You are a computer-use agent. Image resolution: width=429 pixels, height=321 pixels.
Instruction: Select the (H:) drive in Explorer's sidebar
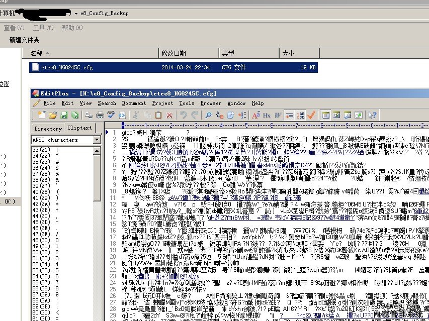point(10,201)
